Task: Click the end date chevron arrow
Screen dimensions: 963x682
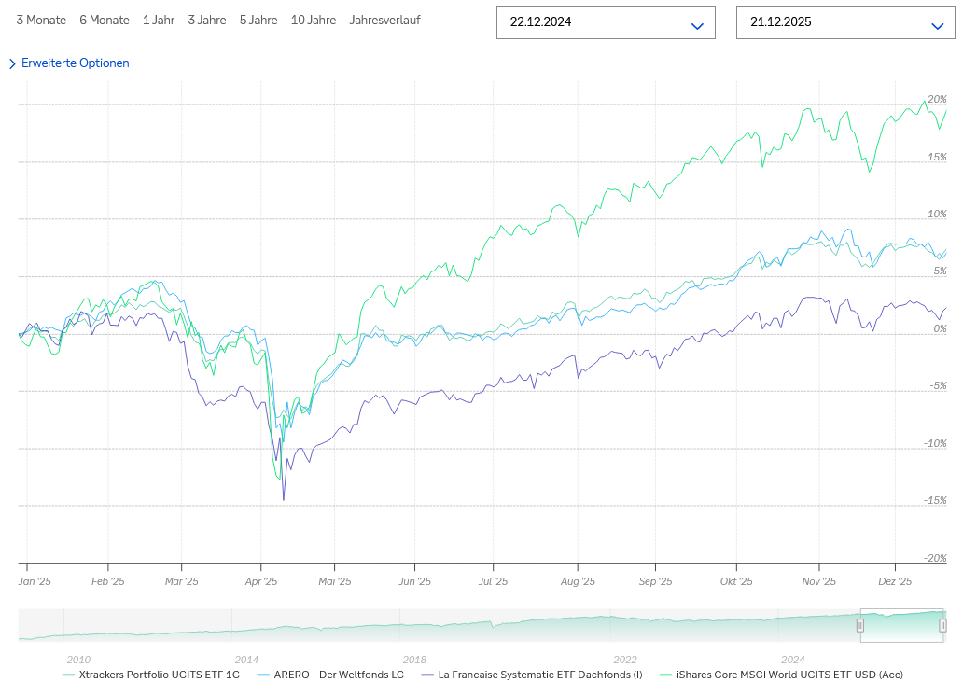Action: (937, 26)
